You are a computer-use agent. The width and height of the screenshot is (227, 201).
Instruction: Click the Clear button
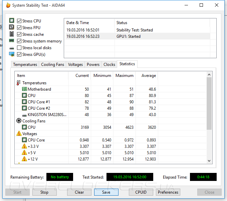(79, 192)
